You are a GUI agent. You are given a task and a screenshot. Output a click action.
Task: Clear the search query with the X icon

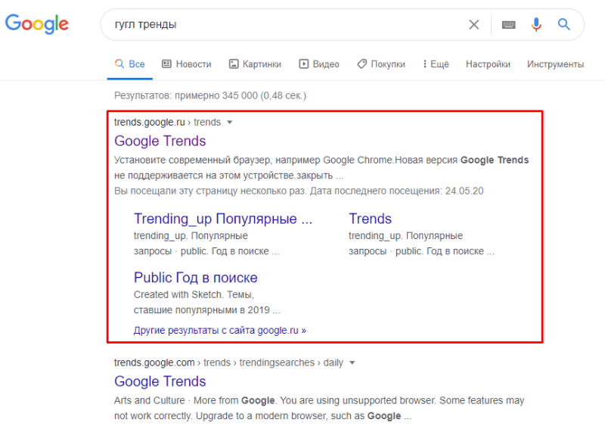pos(474,25)
